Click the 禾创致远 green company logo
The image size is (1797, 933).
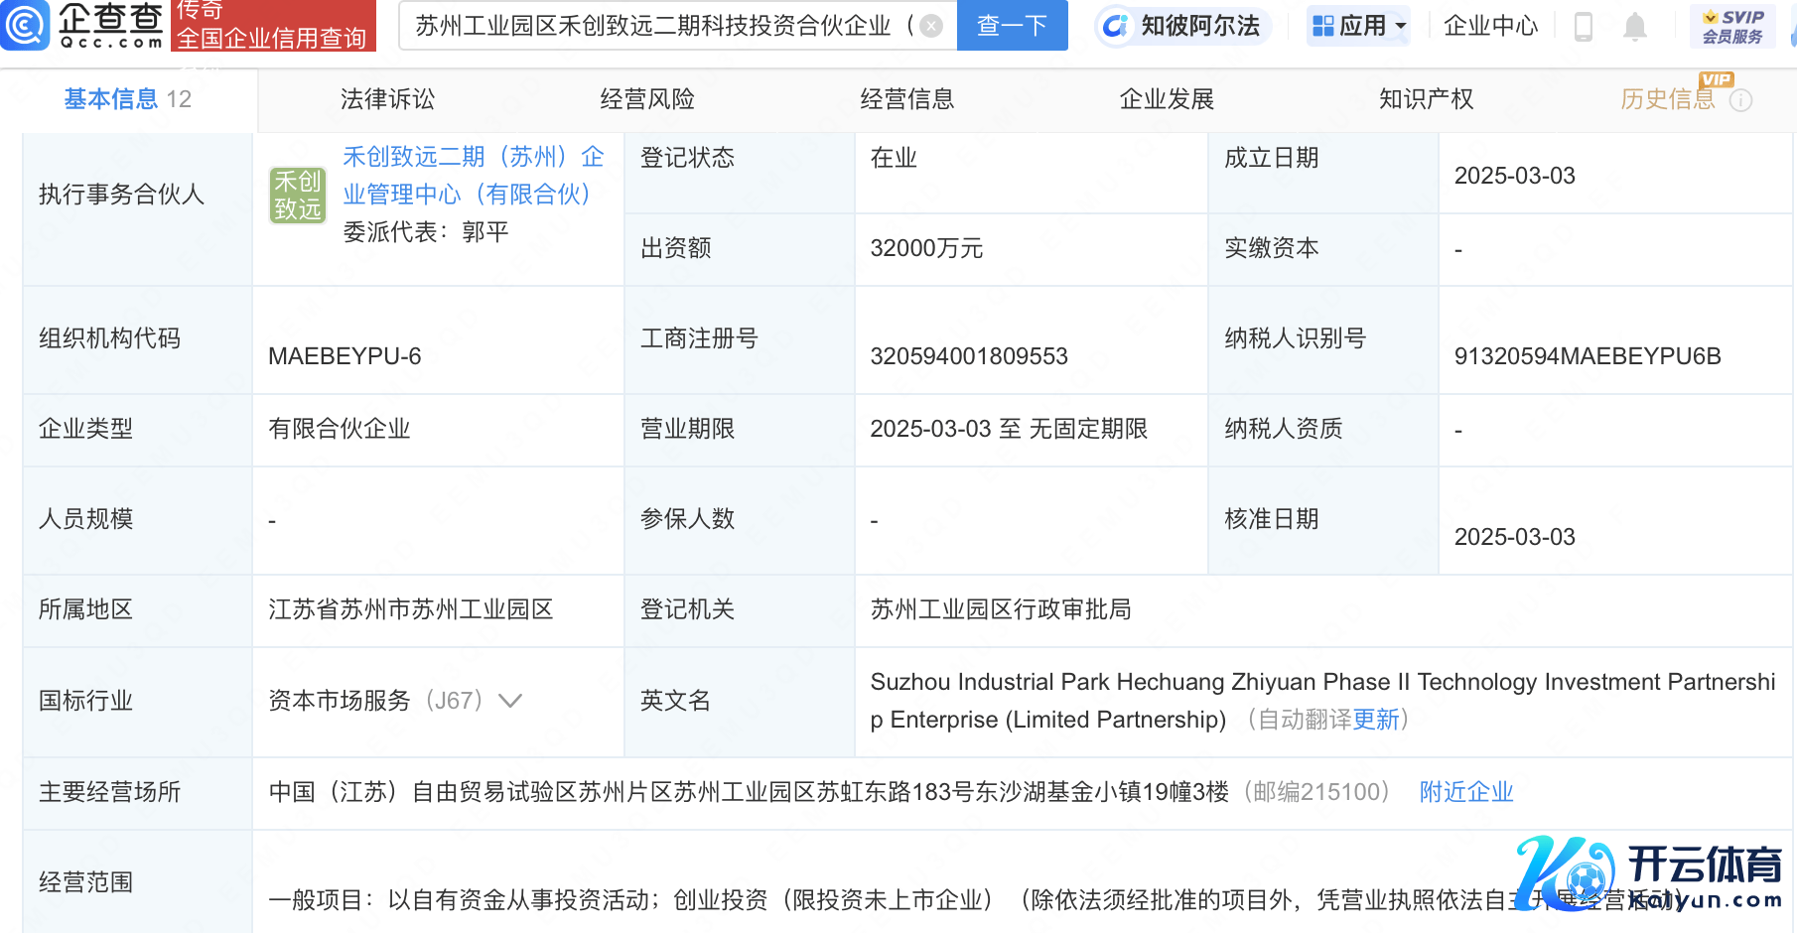click(x=298, y=195)
